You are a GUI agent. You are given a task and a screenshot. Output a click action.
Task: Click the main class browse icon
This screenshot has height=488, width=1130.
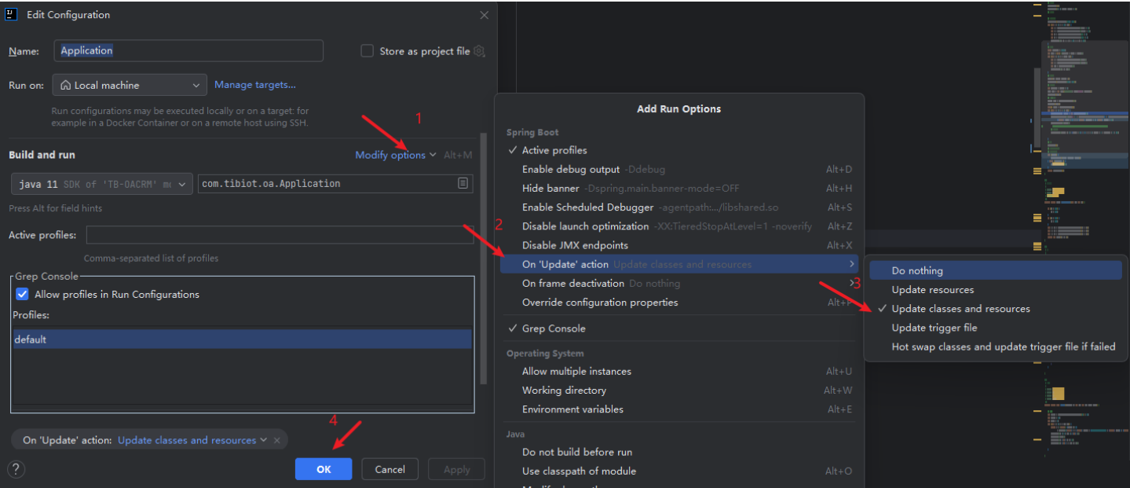pos(463,183)
